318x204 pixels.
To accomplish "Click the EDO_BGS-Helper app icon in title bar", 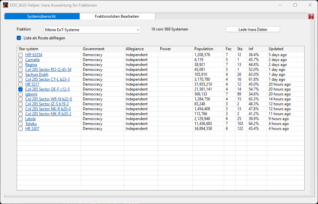I will (6, 5).
